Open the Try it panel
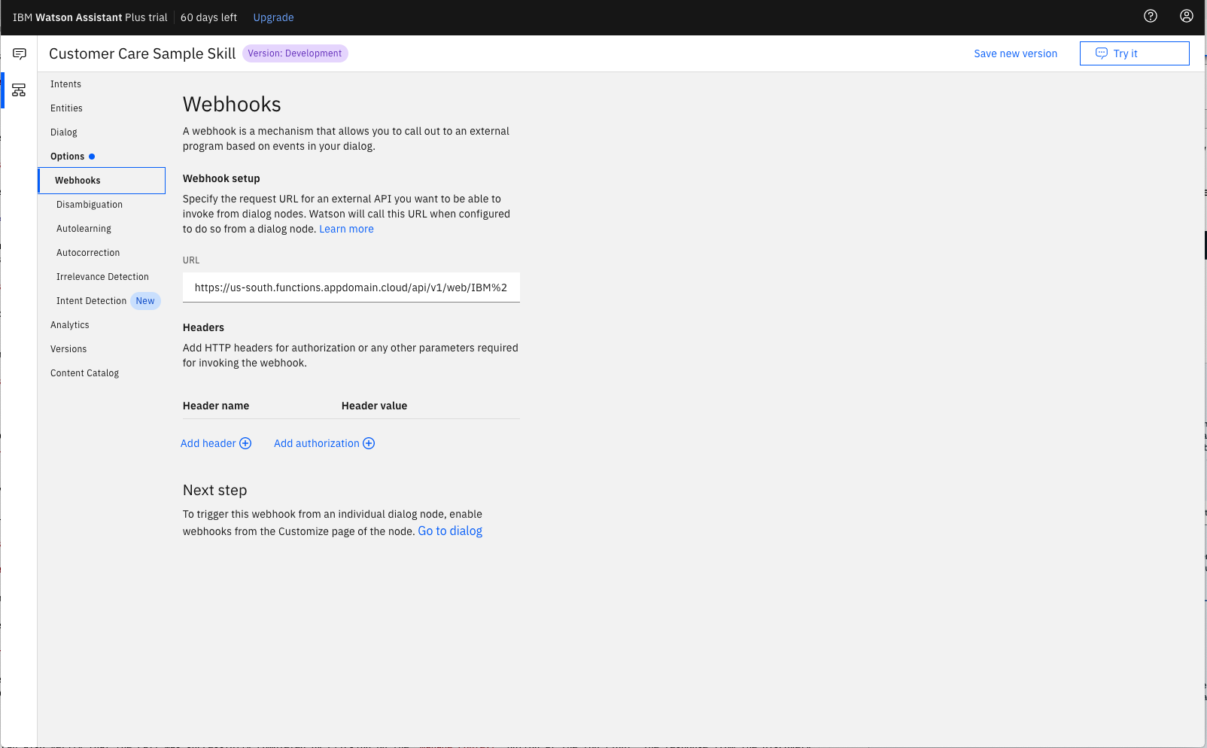Viewport: 1207px width, 748px height. 1134,53
